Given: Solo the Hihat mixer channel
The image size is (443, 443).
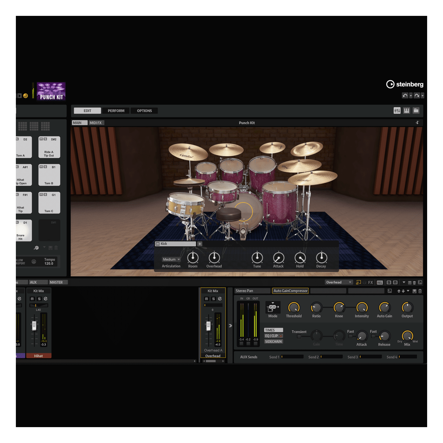Looking at the screenshot, I should coord(39,299).
